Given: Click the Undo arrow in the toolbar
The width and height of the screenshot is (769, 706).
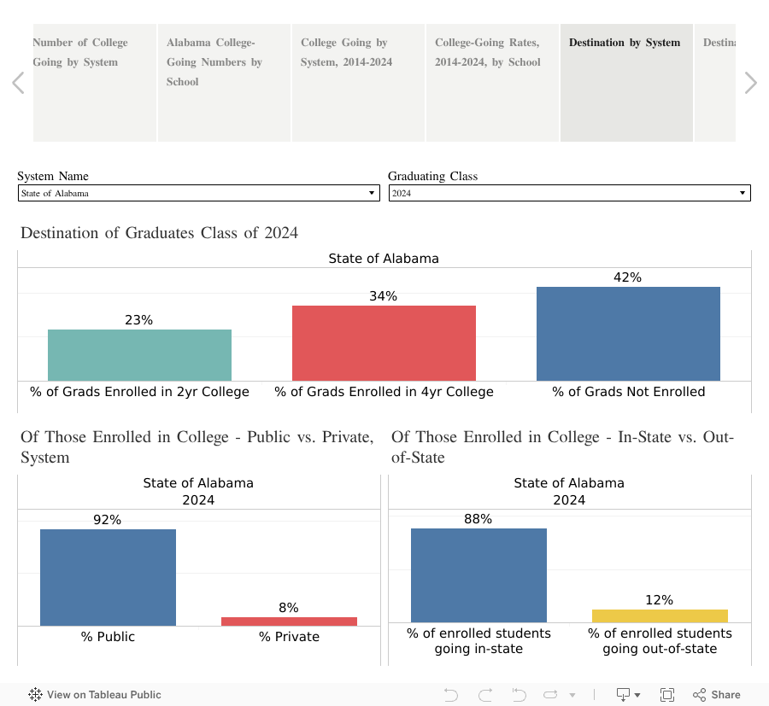Looking at the screenshot, I should point(450,694).
